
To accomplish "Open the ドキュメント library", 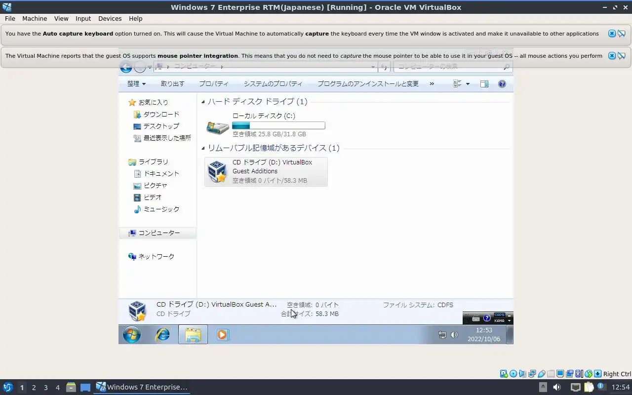I will [157, 173].
